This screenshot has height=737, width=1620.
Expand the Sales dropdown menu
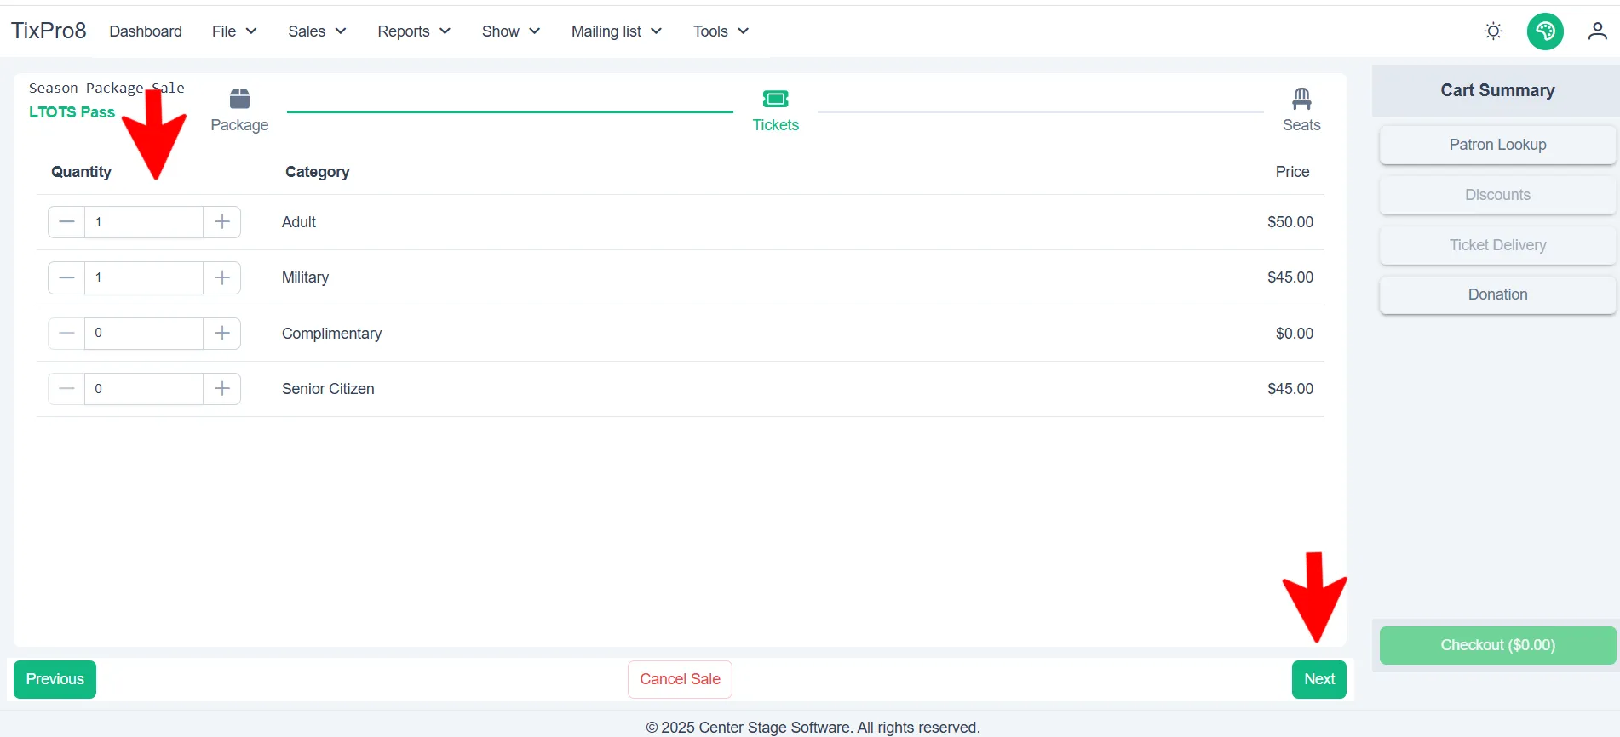[317, 31]
